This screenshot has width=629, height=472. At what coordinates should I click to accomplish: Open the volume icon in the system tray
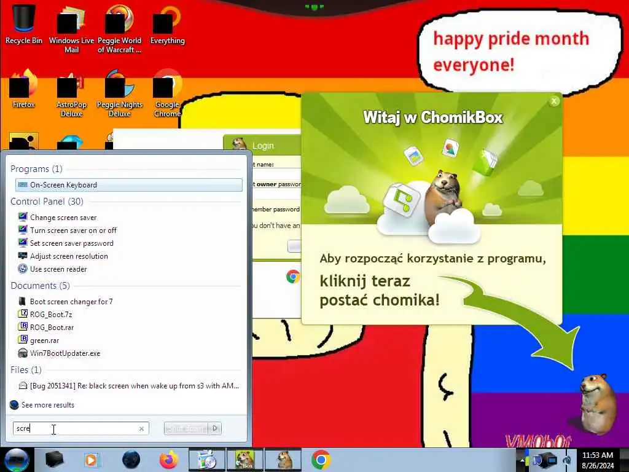(x=567, y=460)
